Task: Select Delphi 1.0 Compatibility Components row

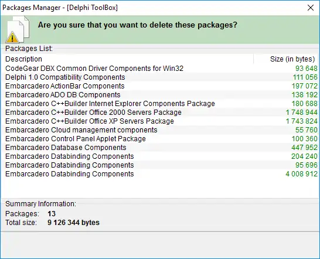Action: click(x=161, y=77)
